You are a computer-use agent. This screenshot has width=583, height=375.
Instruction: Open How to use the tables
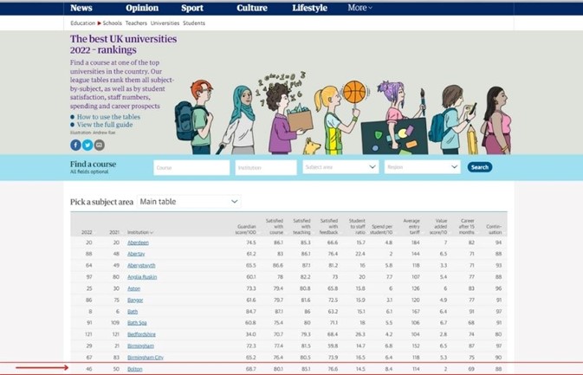click(x=108, y=117)
